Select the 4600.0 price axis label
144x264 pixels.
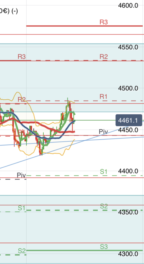point(128,5)
